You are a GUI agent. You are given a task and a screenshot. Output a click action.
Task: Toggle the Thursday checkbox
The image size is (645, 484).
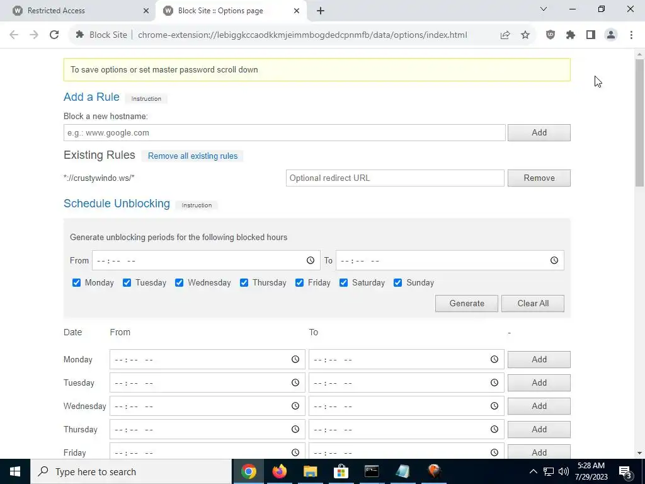pyautogui.click(x=244, y=283)
